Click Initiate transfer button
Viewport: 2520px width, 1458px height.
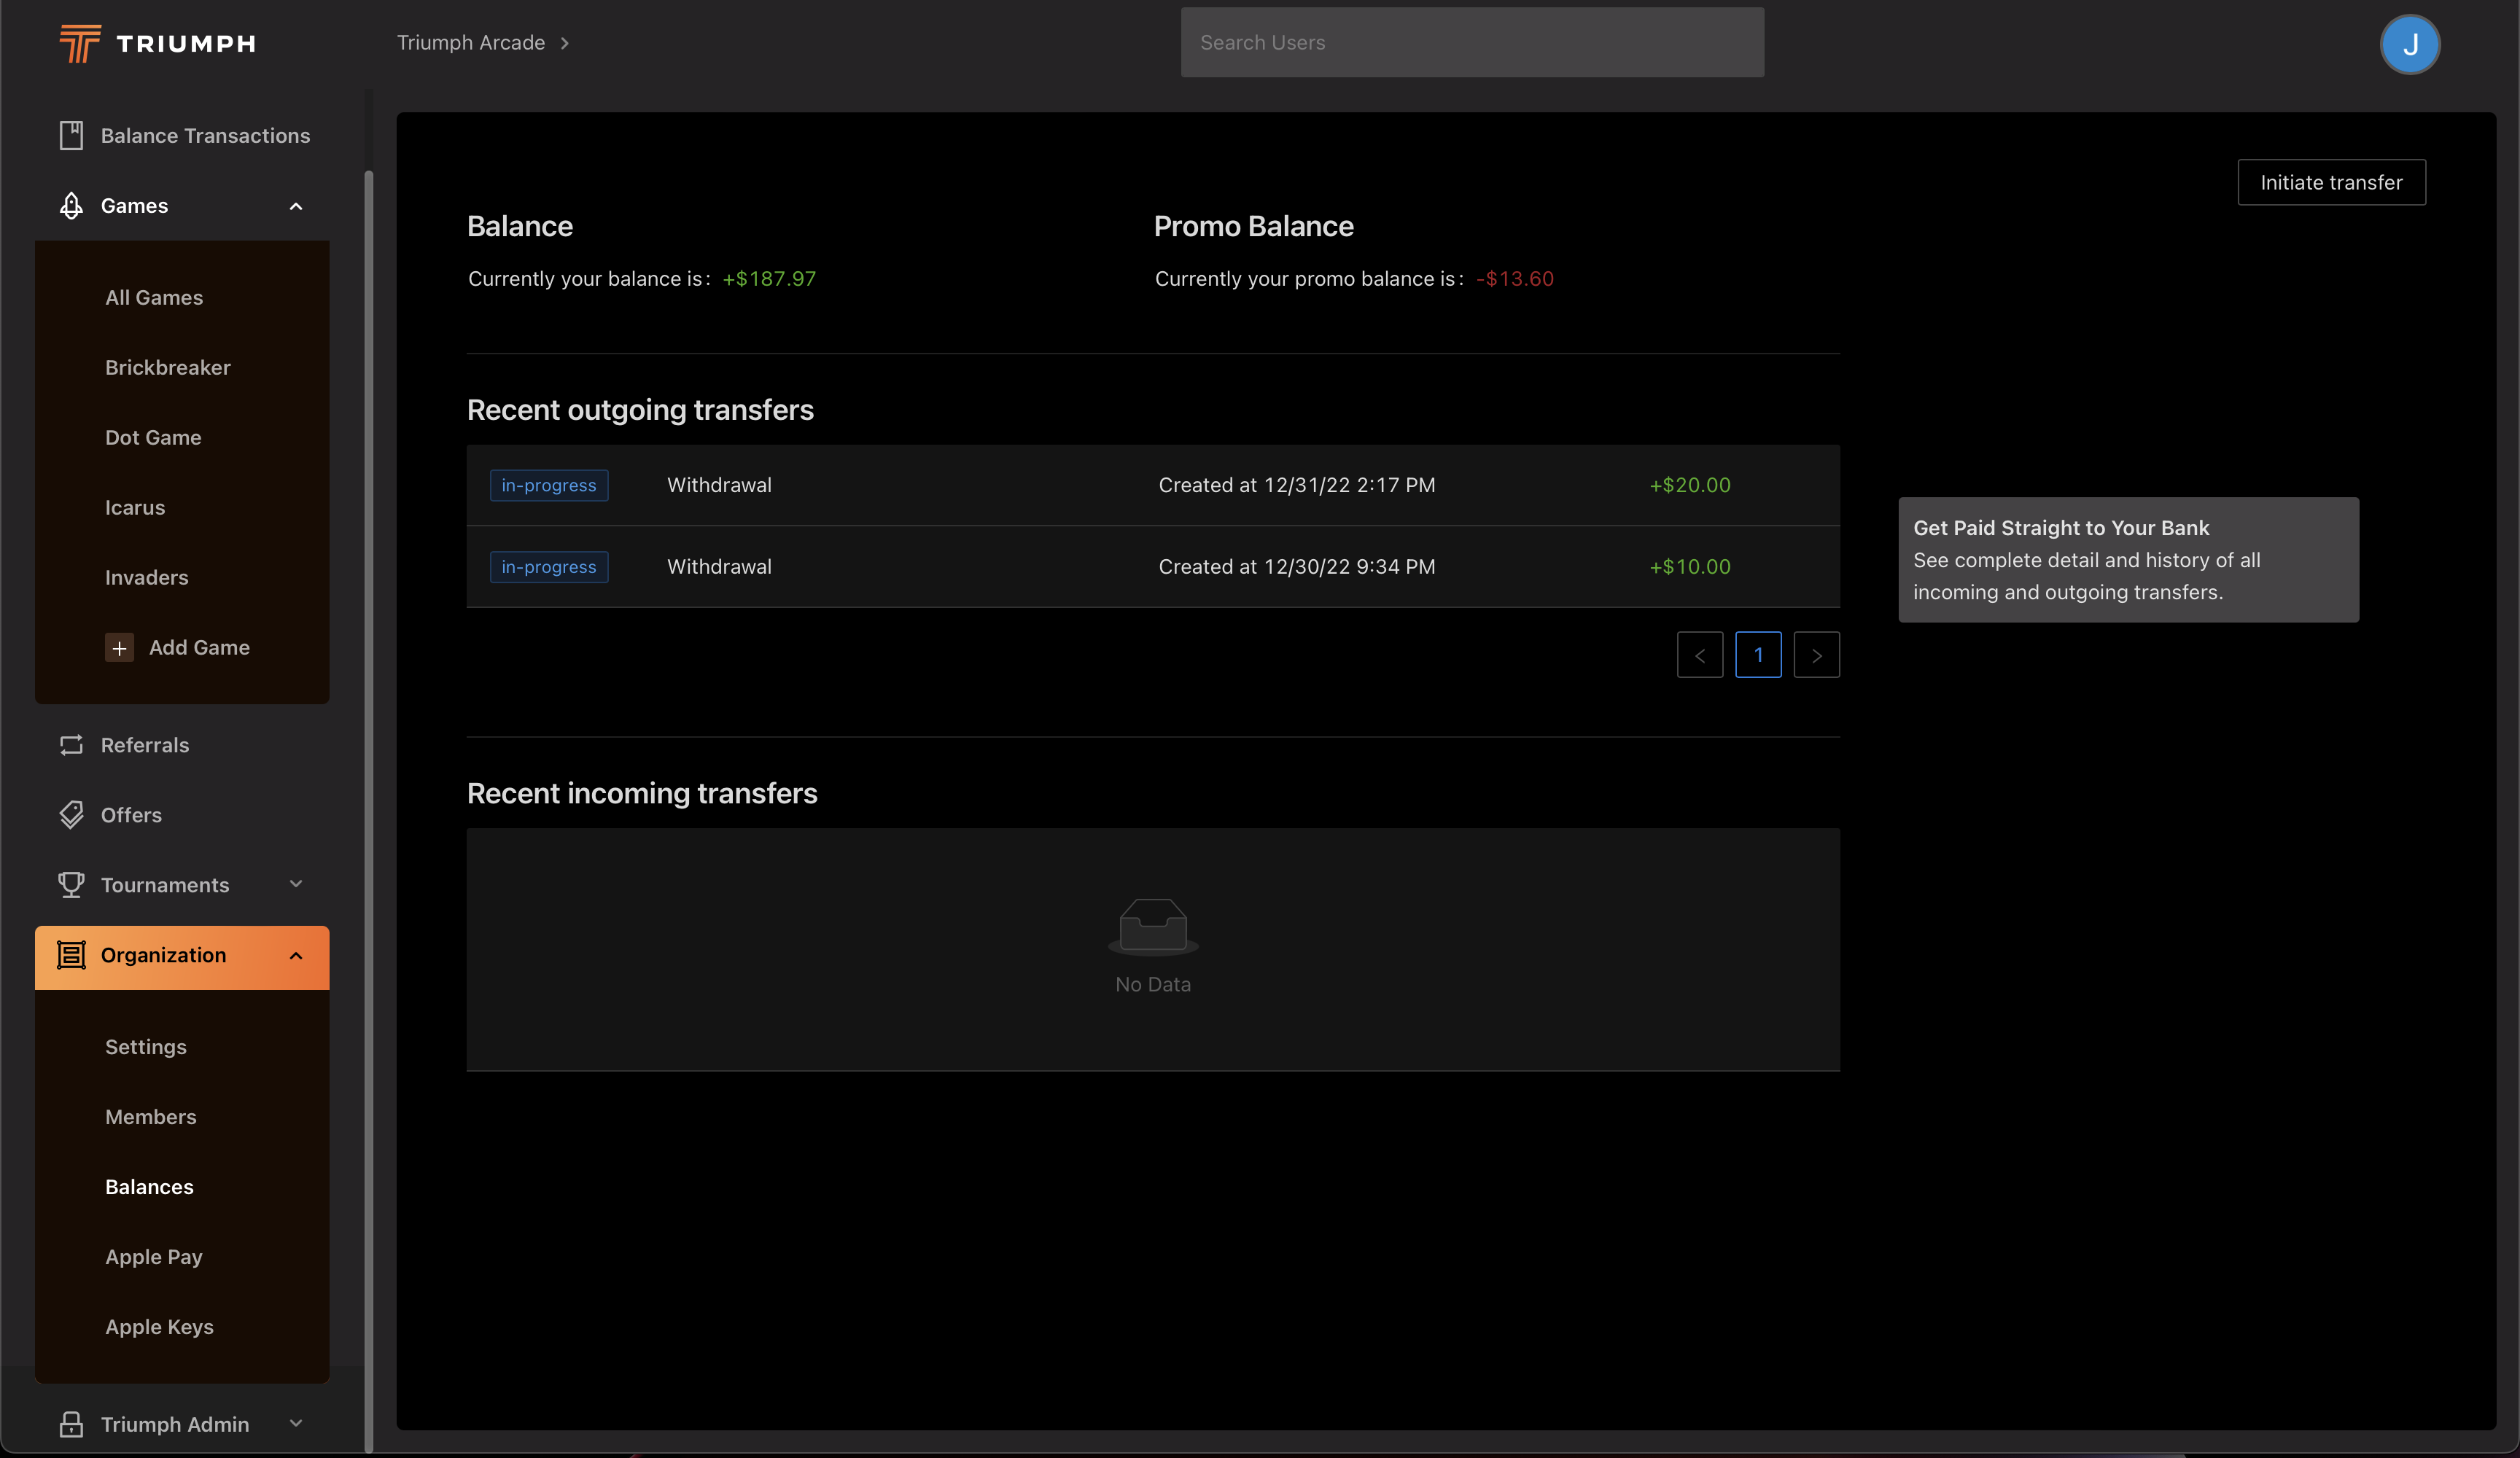[x=2331, y=182]
